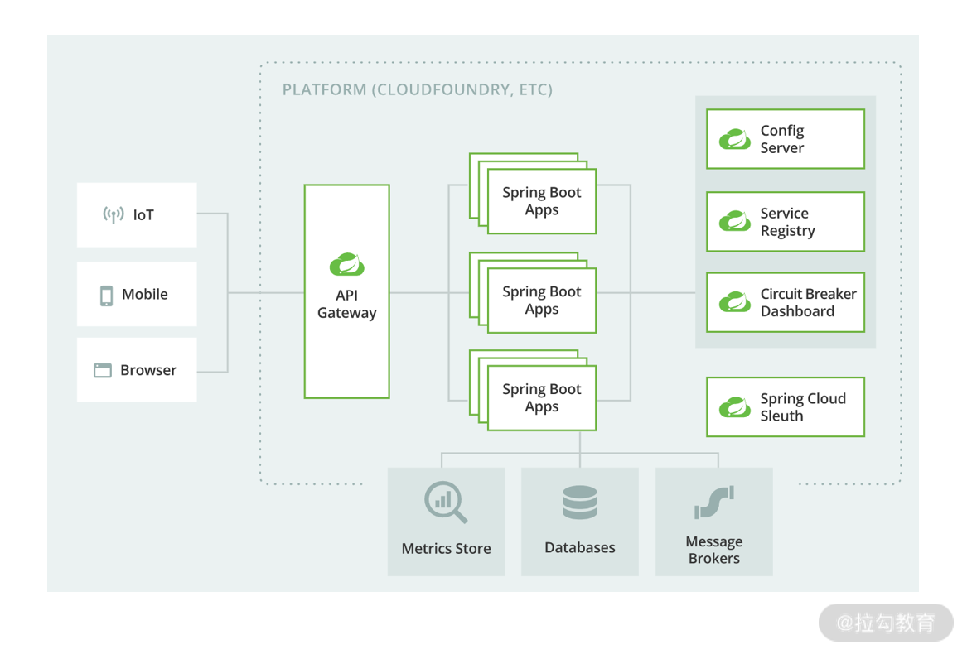The image size is (967, 654).
Task: Select the Mobile text label
Action: [x=145, y=294]
